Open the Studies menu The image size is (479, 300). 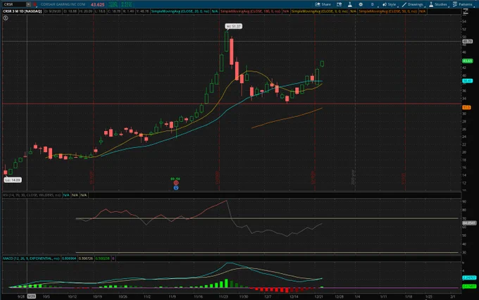(438, 4)
